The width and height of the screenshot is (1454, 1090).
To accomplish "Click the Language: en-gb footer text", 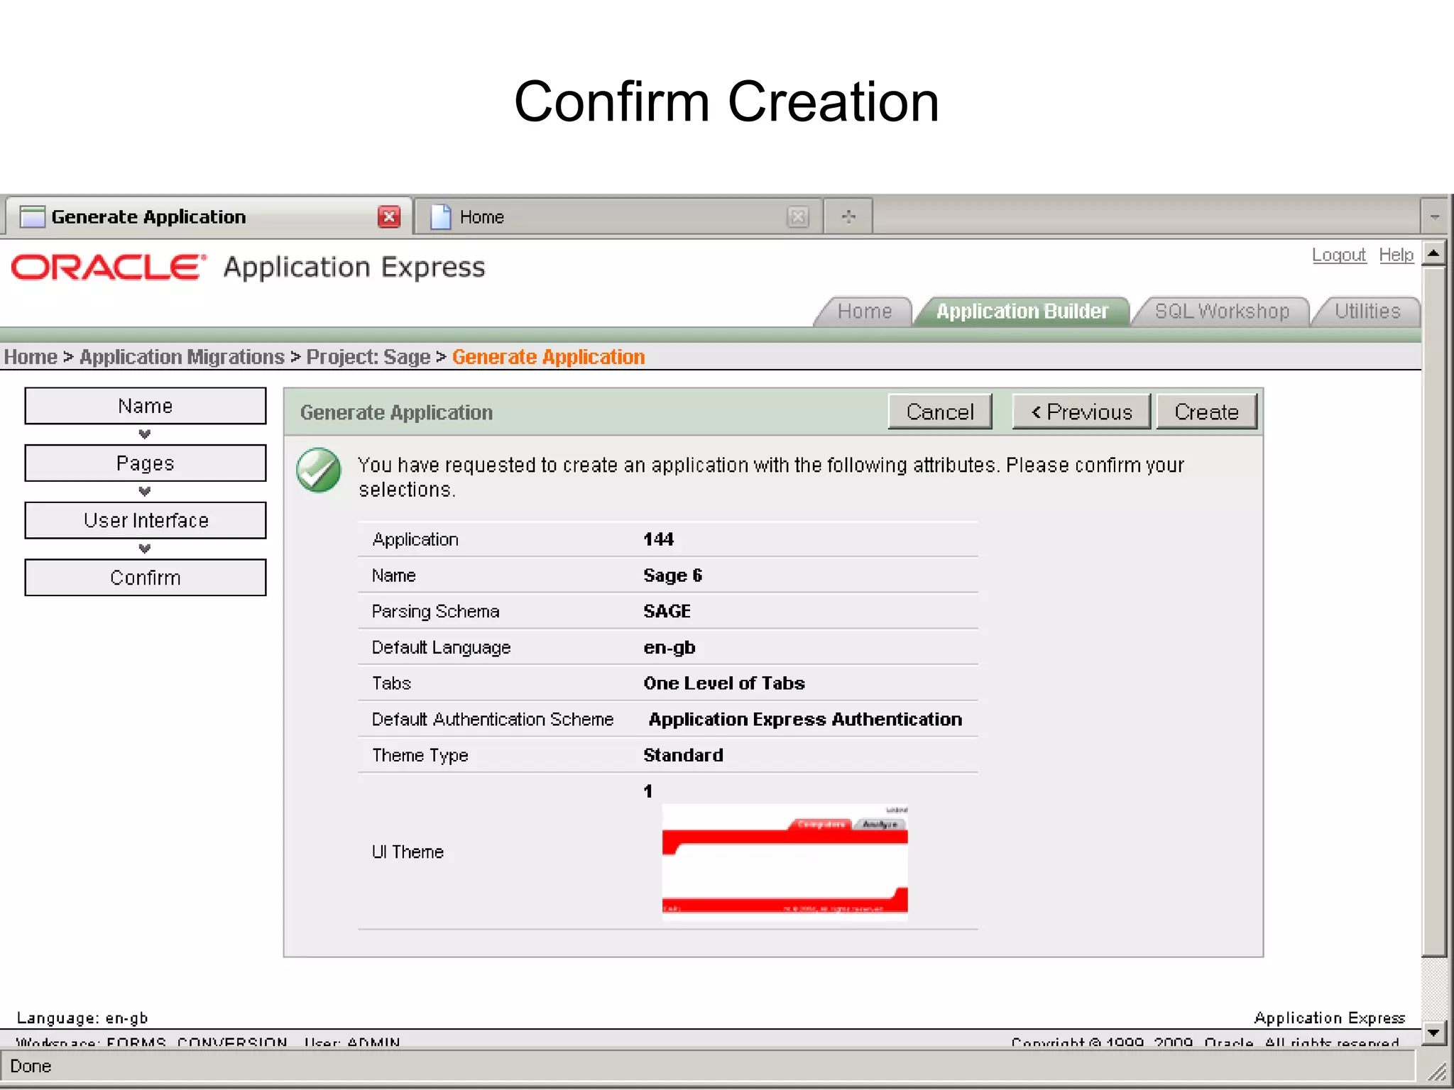I will (x=82, y=1018).
